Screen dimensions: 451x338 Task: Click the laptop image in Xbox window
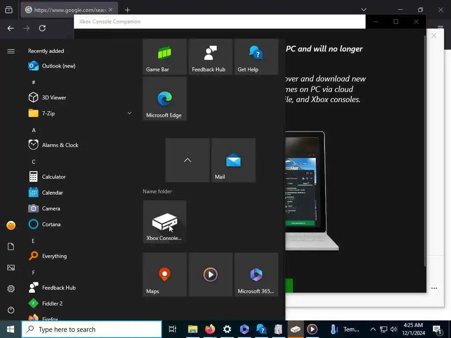pyautogui.click(x=312, y=191)
